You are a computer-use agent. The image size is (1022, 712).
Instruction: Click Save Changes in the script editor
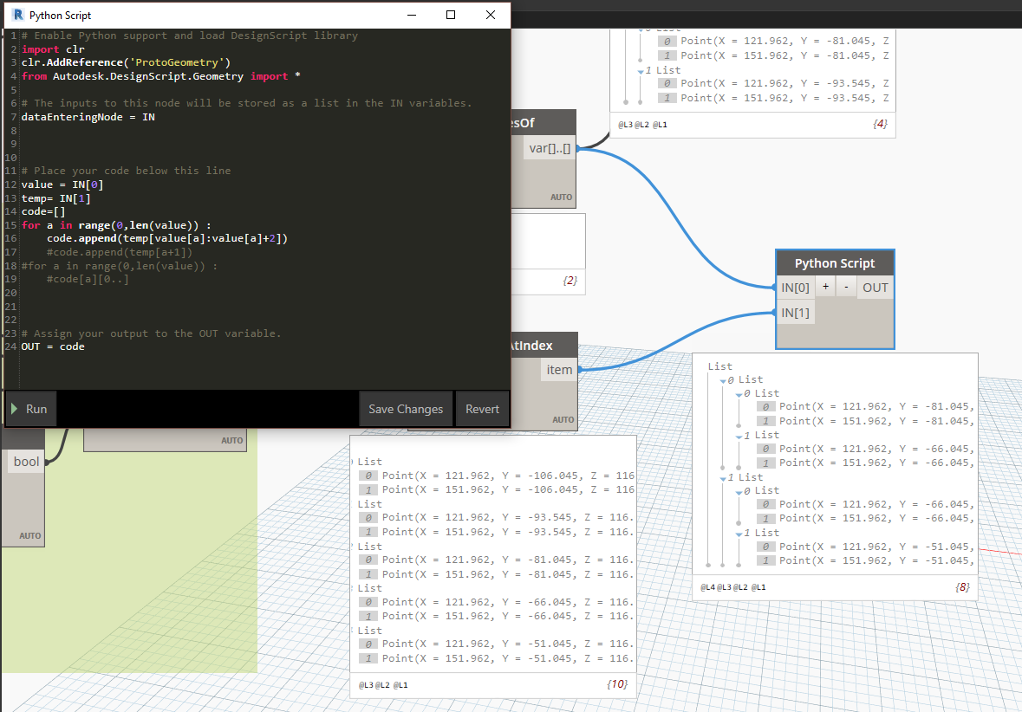(406, 409)
